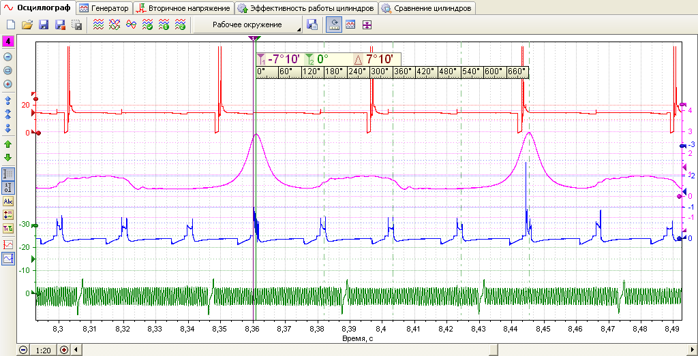Click the red channel zero-level handle
Image resolution: width=698 pixels, height=356 pixels.
click(x=38, y=133)
